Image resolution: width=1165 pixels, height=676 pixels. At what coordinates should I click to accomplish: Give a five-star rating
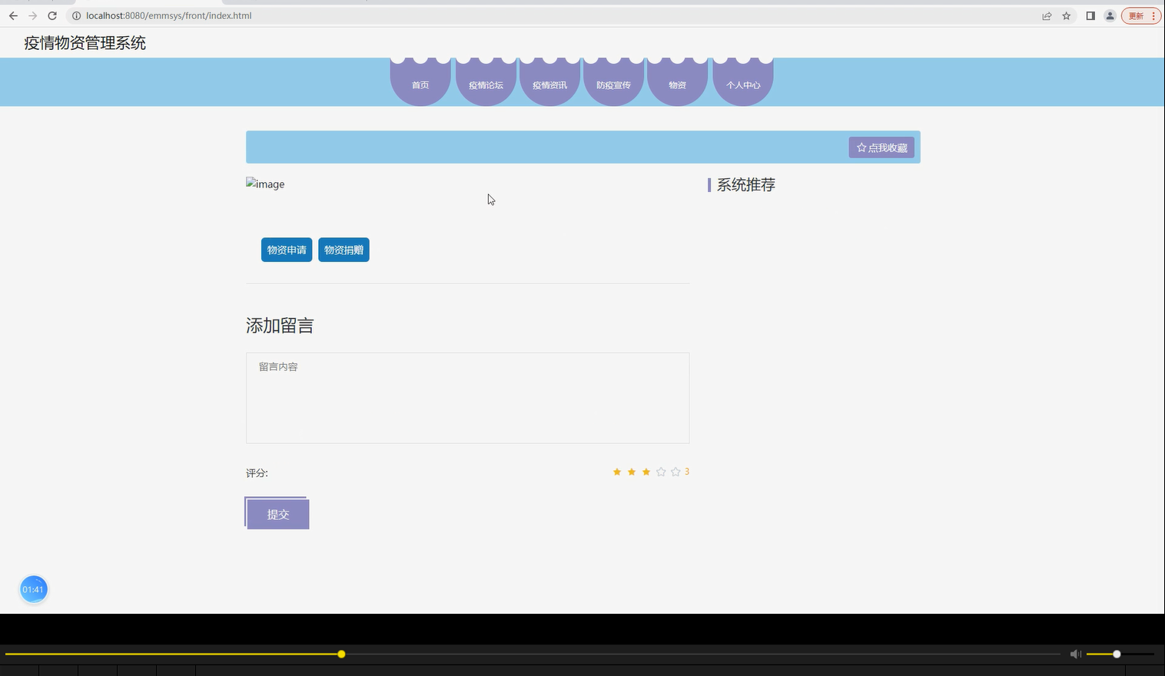675,472
